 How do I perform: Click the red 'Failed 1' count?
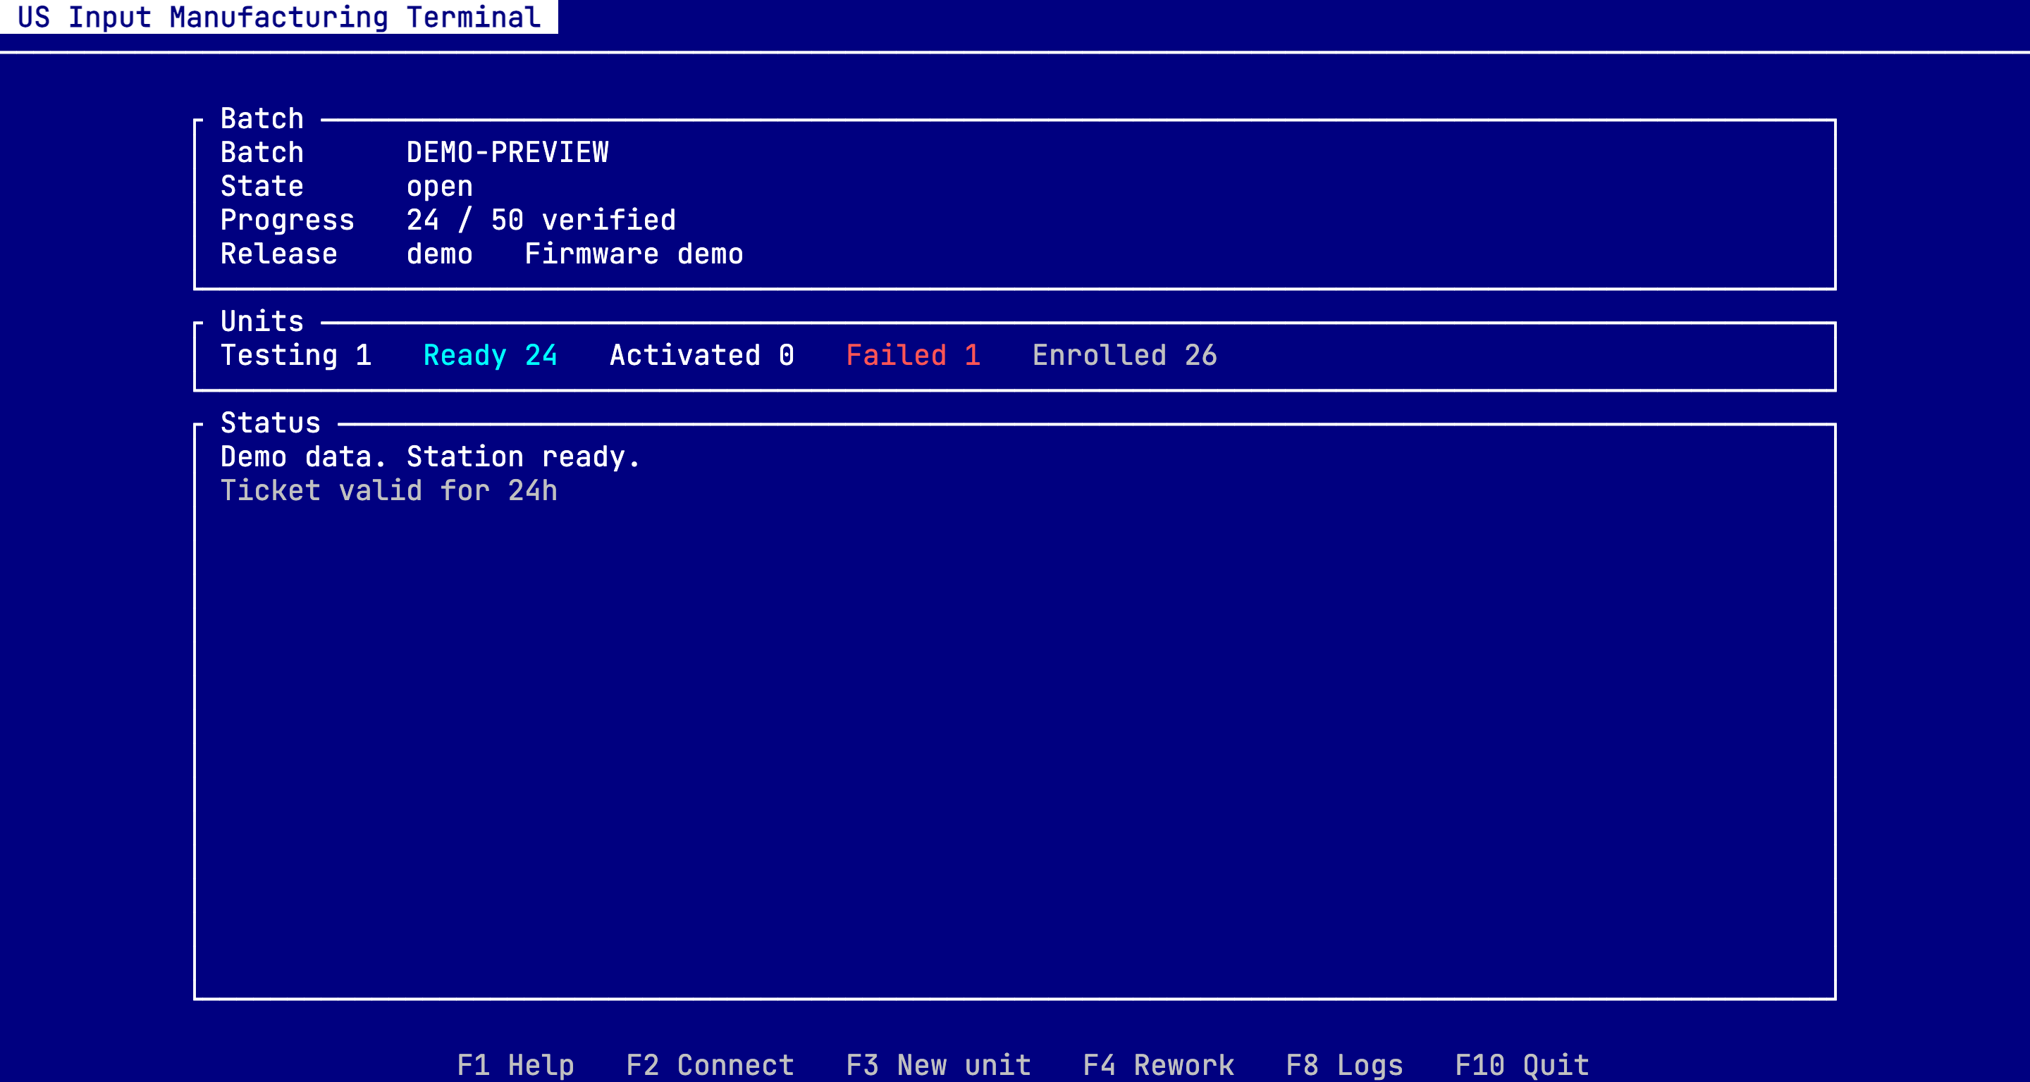coord(914,355)
